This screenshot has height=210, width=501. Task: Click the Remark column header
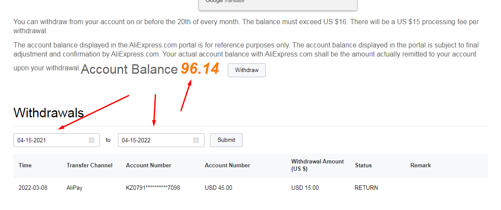point(421,165)
